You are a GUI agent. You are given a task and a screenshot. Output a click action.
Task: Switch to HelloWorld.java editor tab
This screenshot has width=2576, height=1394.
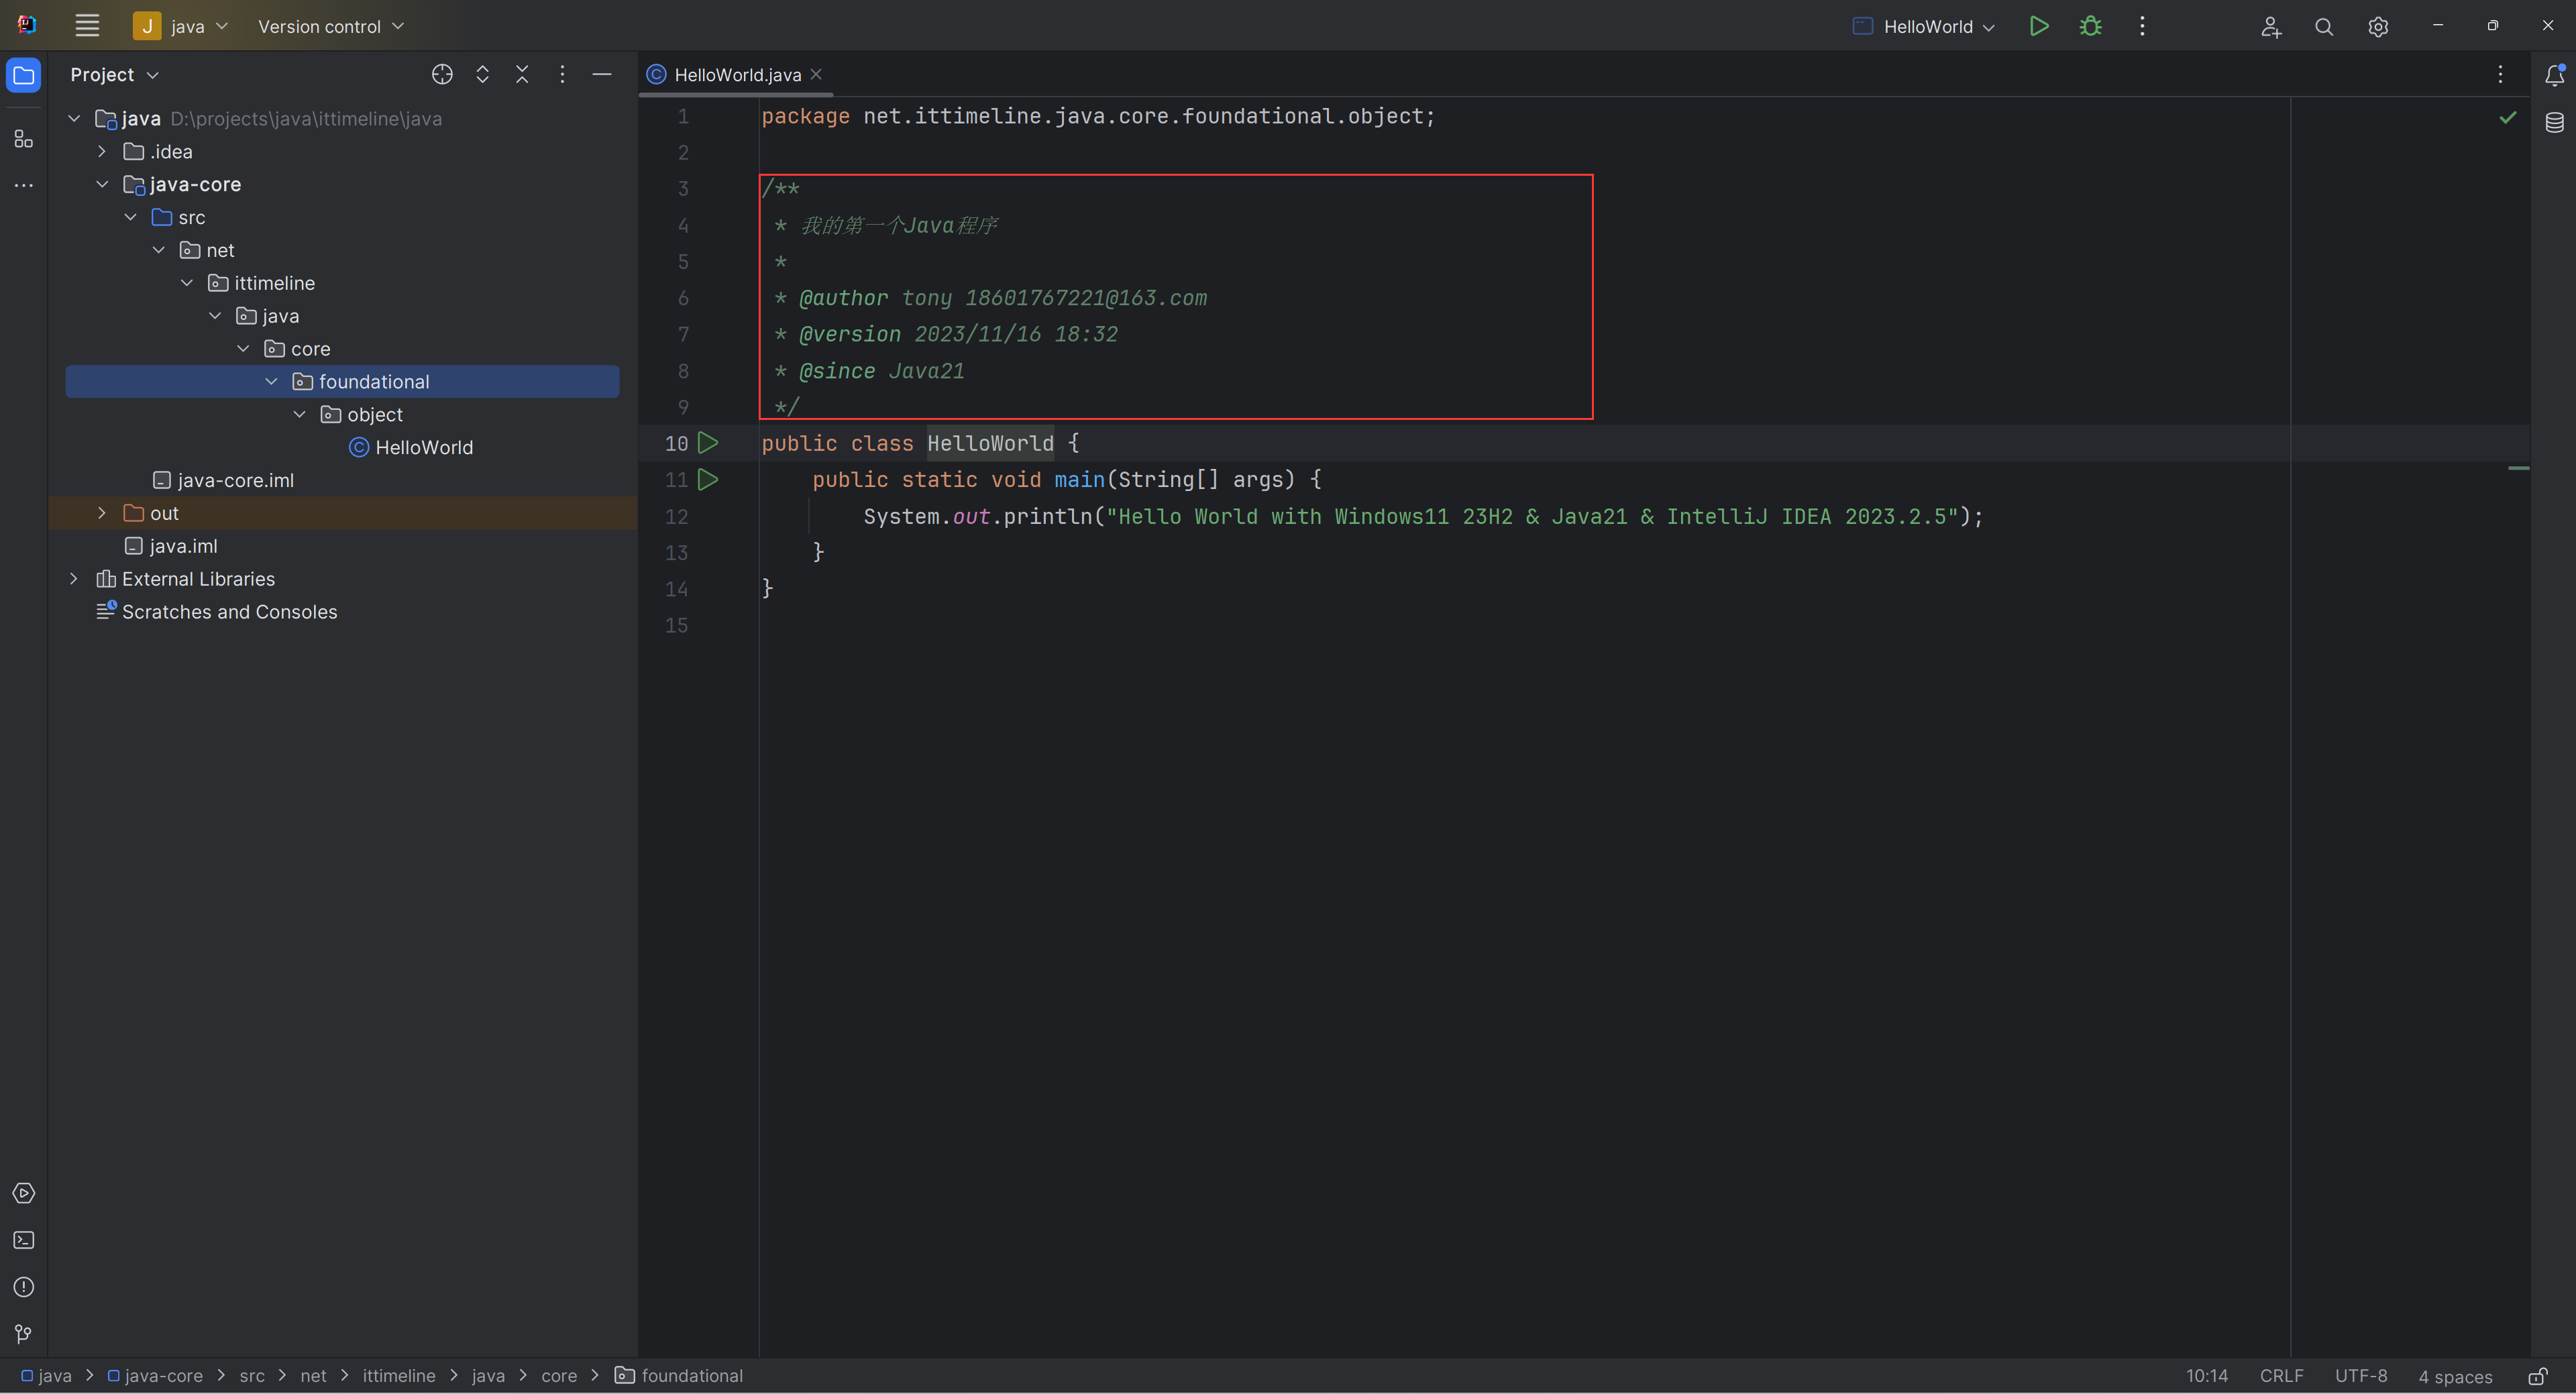[737, 75]
